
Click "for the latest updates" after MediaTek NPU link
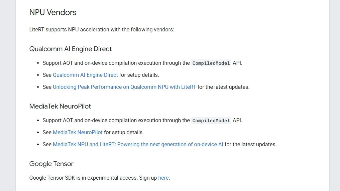click(250, 144)
